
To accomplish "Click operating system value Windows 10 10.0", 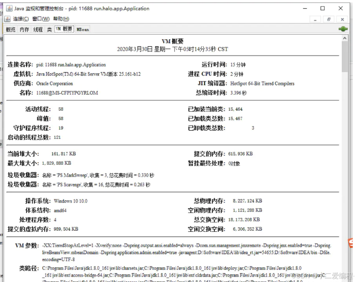I will [71, 201].
